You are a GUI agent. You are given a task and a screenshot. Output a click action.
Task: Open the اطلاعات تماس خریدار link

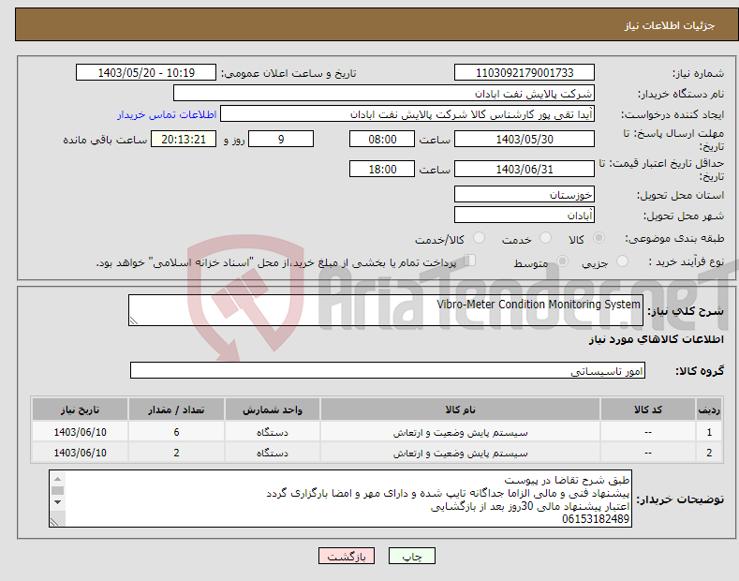point(167,114)
